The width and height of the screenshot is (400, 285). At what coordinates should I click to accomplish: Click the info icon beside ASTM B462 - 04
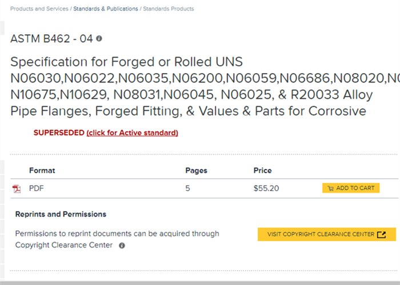pos(99,38)
